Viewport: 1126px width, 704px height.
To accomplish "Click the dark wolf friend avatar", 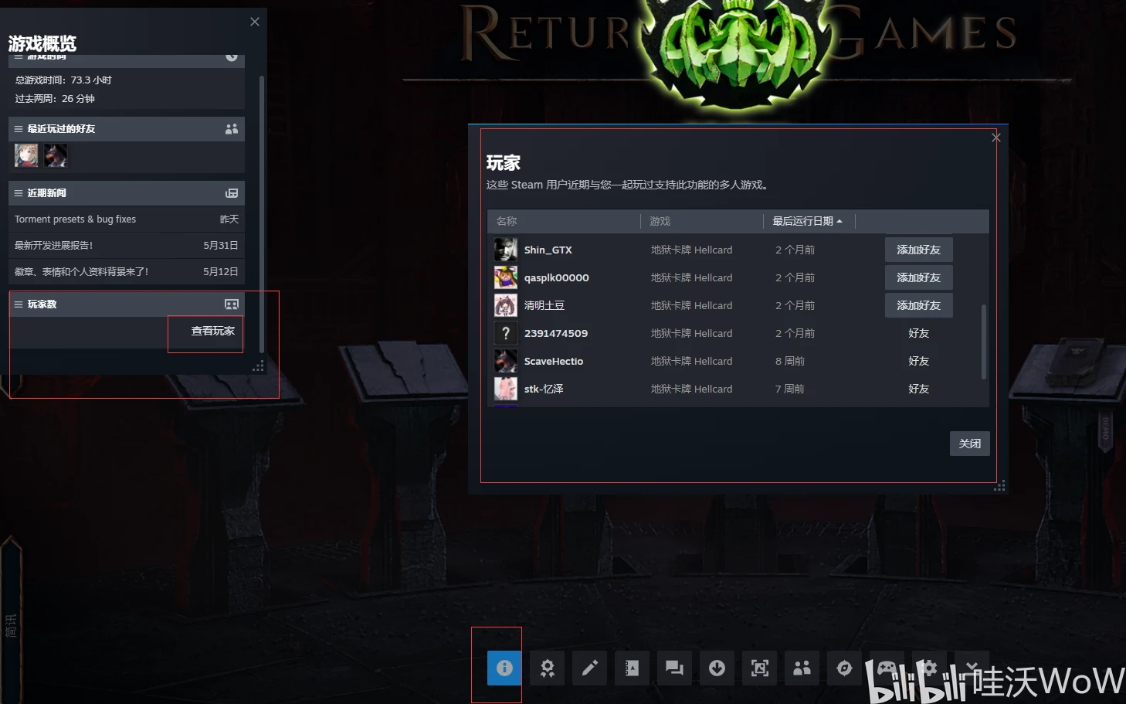I will tap(56, 155).
